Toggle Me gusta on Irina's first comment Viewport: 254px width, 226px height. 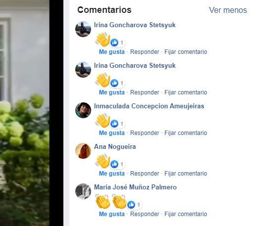point(112,52)
